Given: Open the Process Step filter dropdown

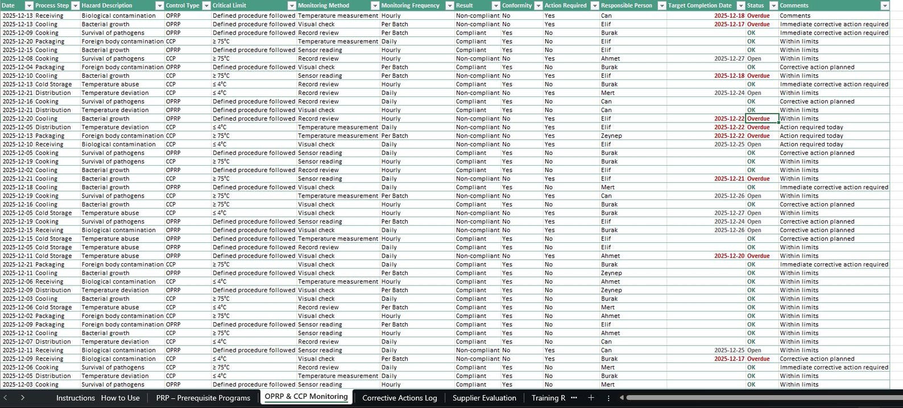Looking at the screenshot, I should [75, 6].
